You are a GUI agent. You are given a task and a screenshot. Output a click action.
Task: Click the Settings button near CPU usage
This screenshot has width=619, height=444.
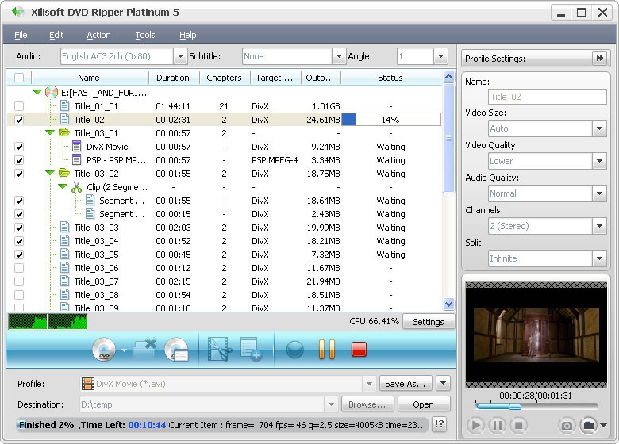[429, 322]
